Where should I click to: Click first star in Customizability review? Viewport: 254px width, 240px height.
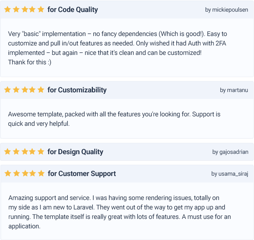click(7, 90)
